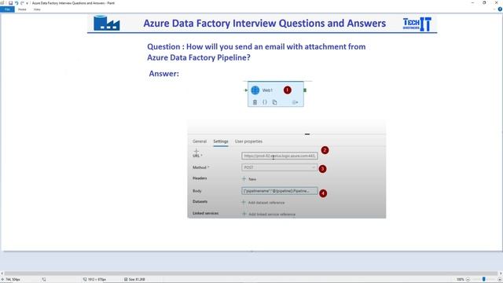Click the Body input field

(280, 191)
